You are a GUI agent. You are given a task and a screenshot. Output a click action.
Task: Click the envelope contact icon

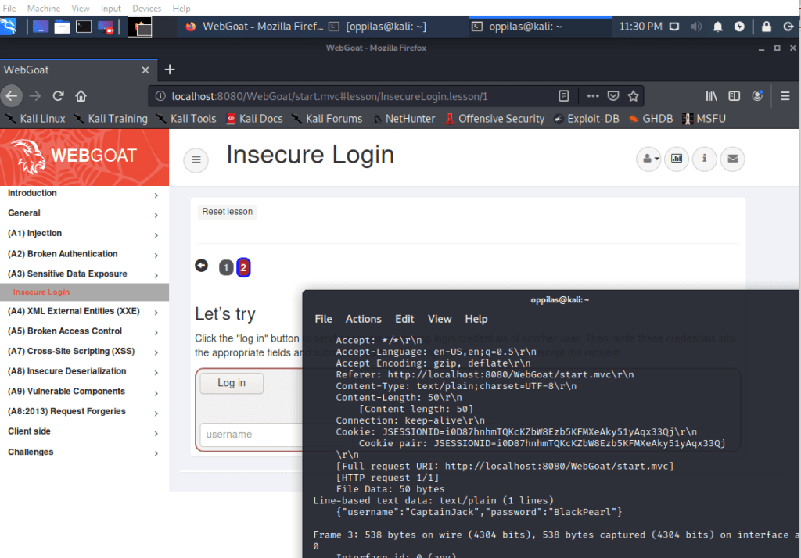[x=732, y=159]
